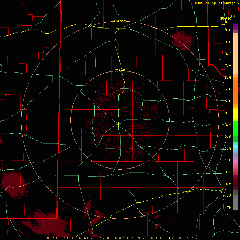Click the TH label on the color scale
This screenshot has width=240, height=240.
(x=229, y=208)
